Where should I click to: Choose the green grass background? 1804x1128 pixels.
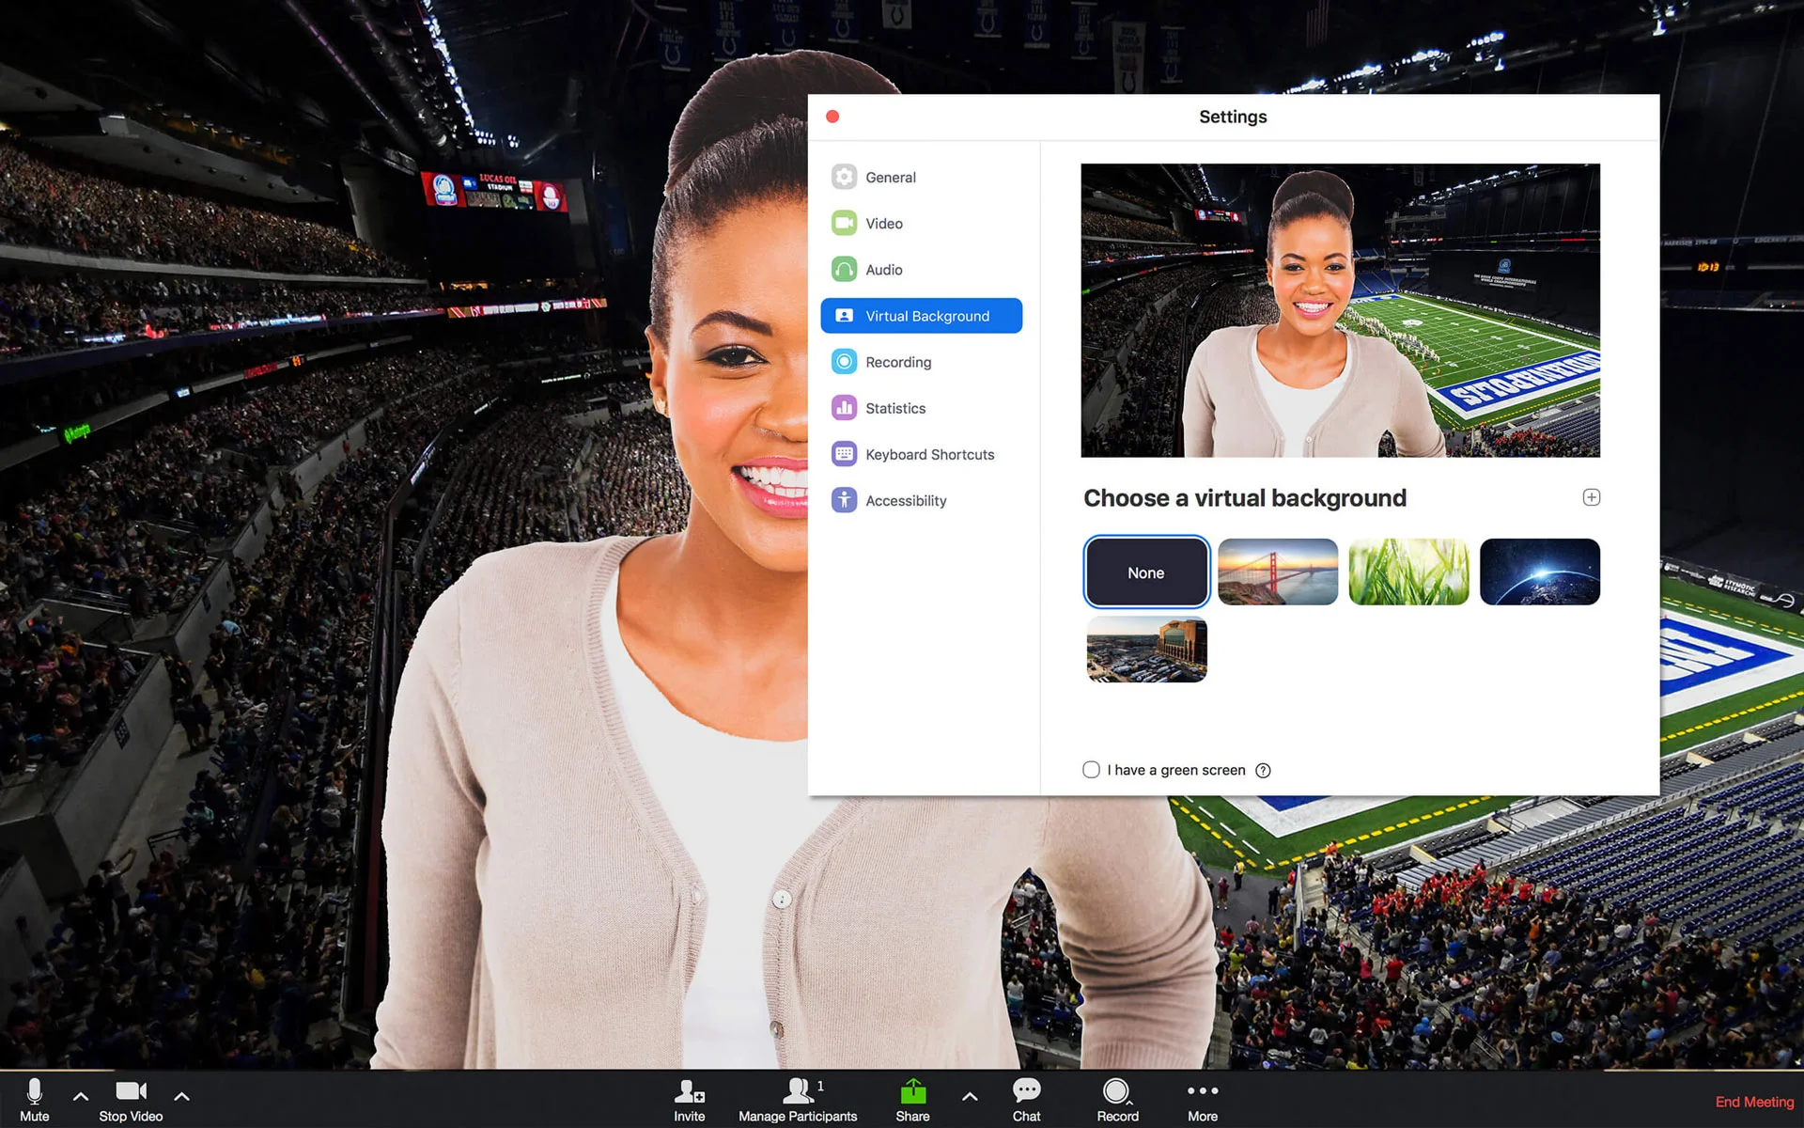click(1408, 572)
